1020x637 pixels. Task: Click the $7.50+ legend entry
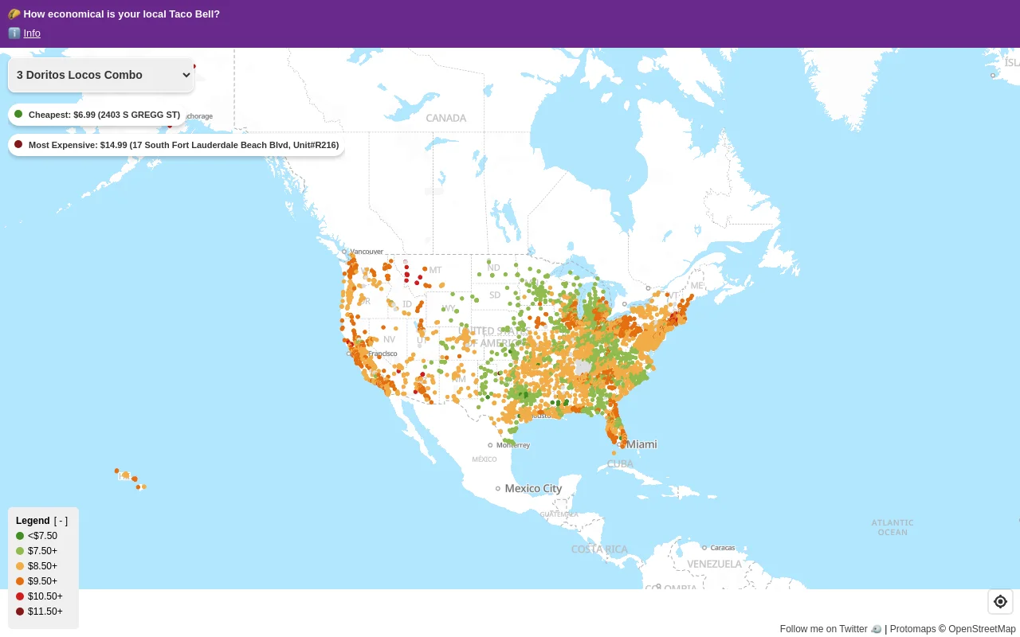click(37, 551)
